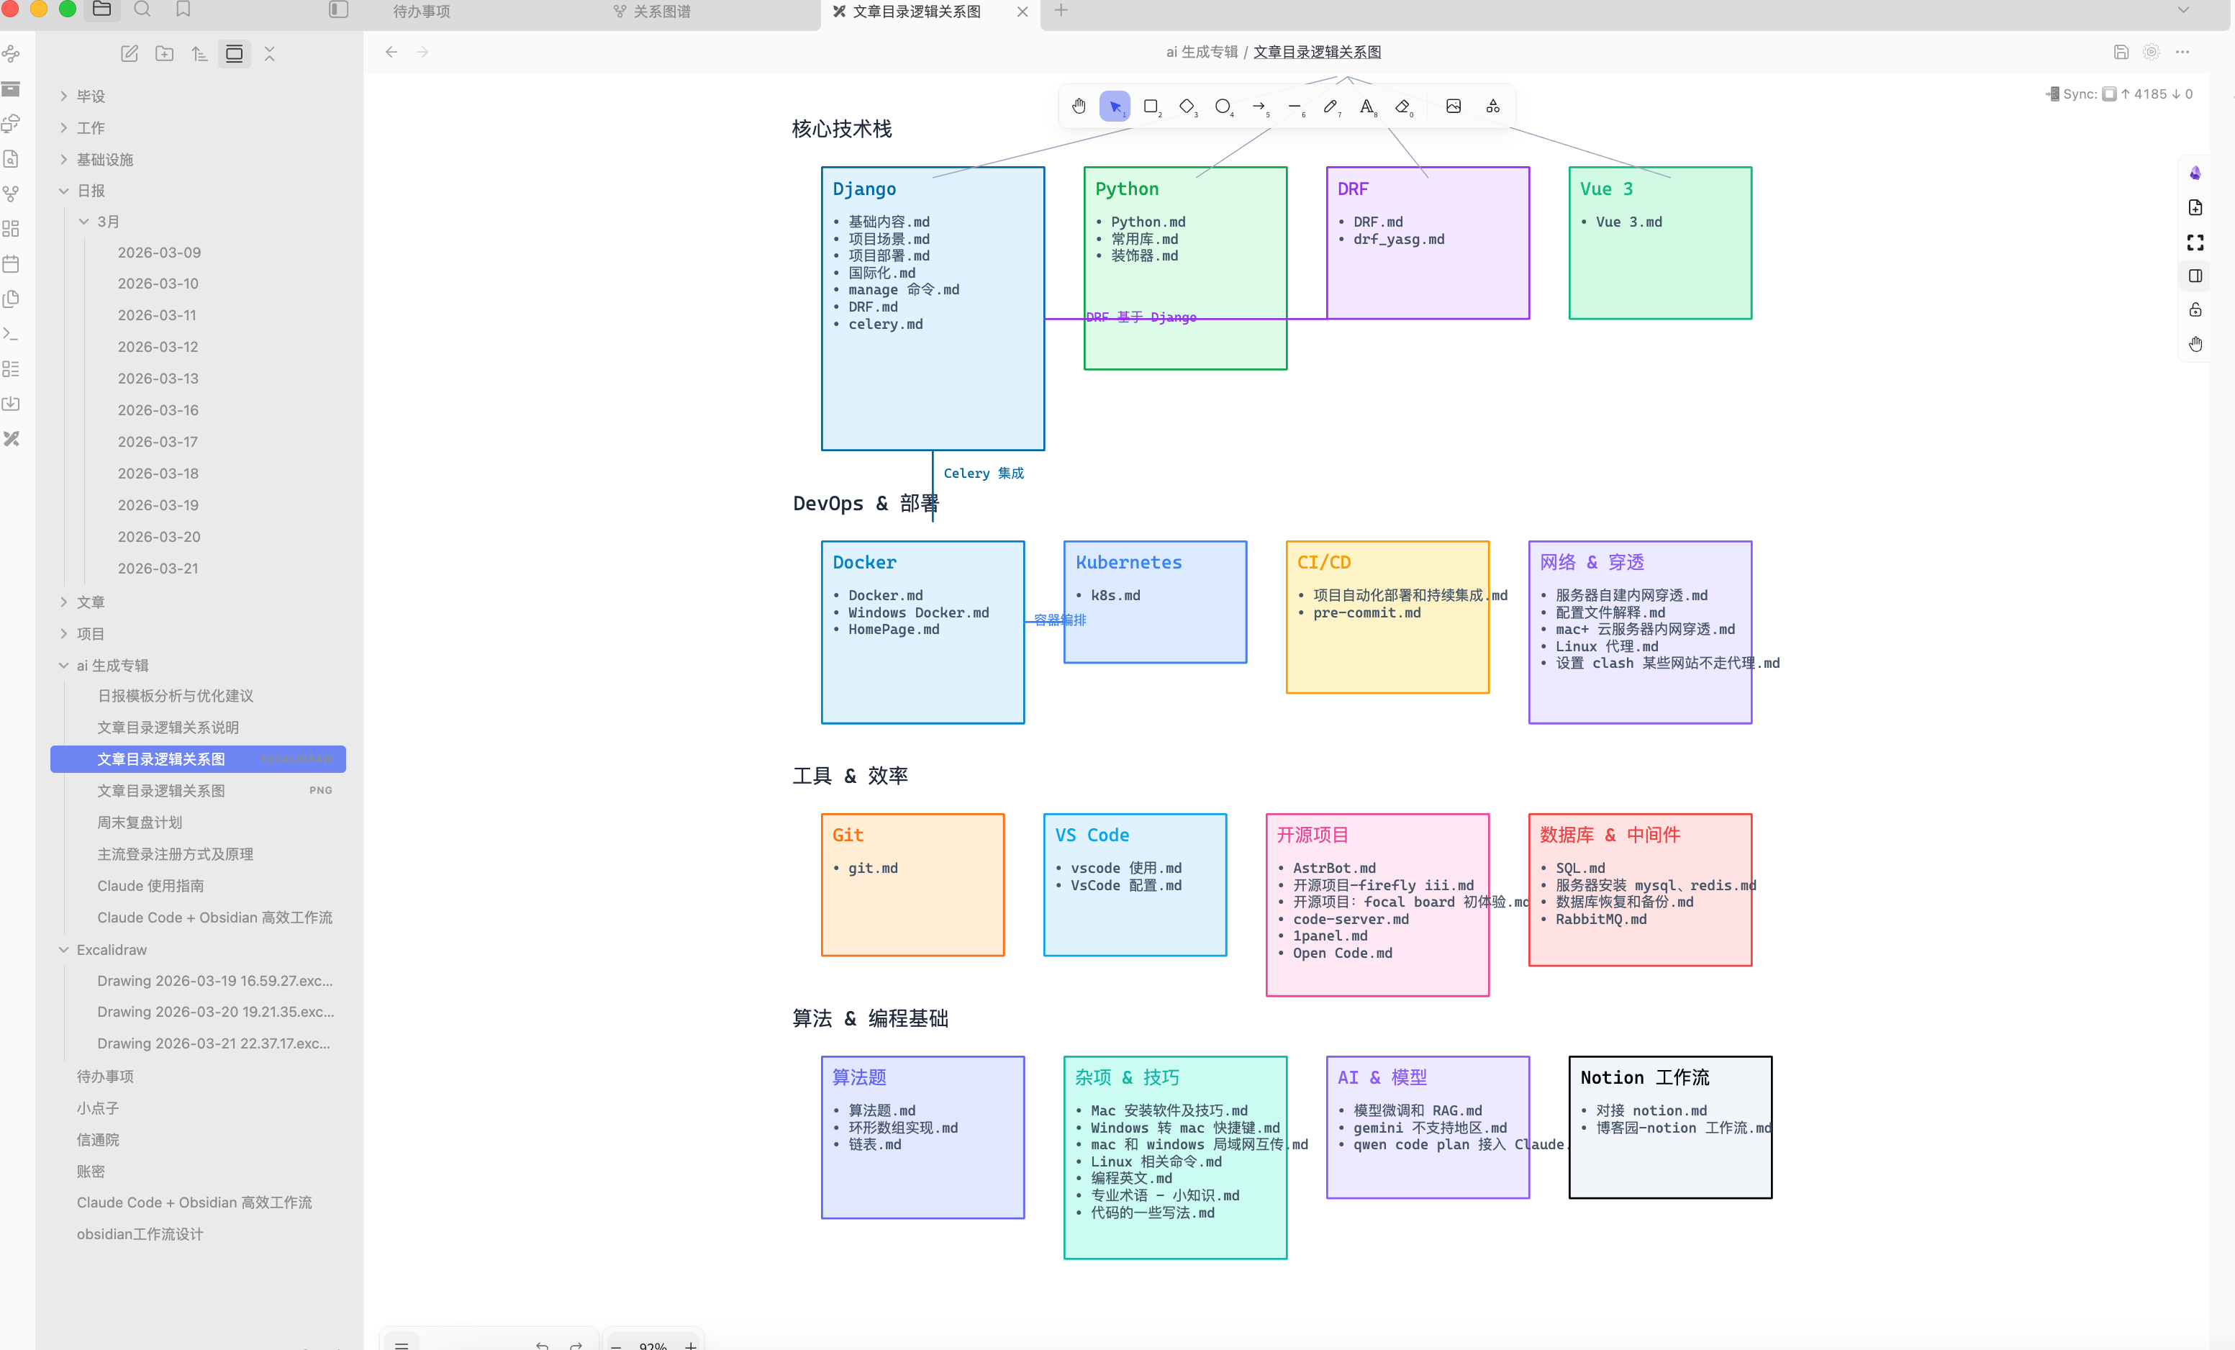Click the Insert image tool
The height and width of the screenshot is (1350, 2235).
click(1453, 107)
